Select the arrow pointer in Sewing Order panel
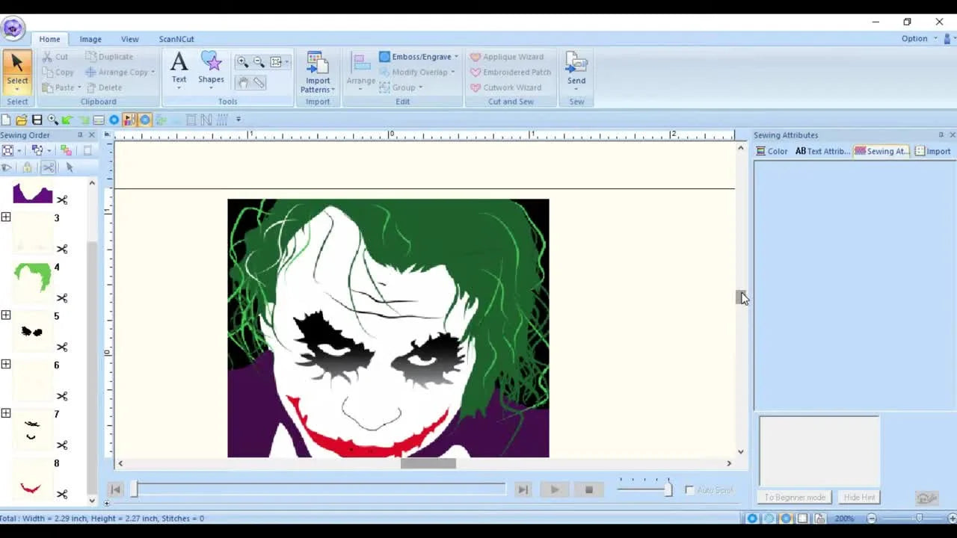 click(x=70, y=167)
